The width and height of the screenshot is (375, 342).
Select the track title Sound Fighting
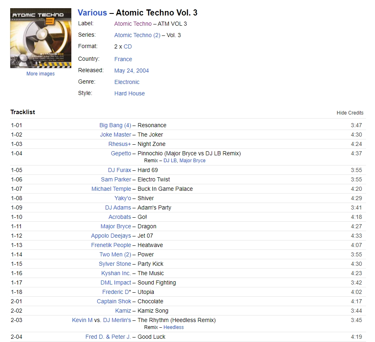coord(157,282)
